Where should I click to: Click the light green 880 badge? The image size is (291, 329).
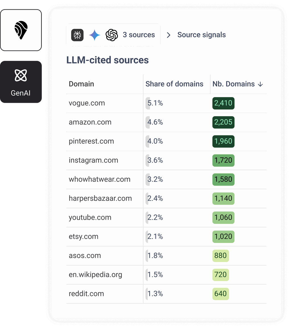[x=221, y=256]
